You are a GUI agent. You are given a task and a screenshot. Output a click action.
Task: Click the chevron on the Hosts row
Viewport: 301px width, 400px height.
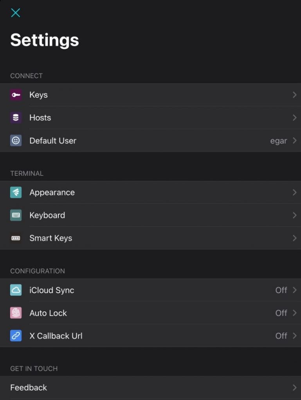(294, 118)
